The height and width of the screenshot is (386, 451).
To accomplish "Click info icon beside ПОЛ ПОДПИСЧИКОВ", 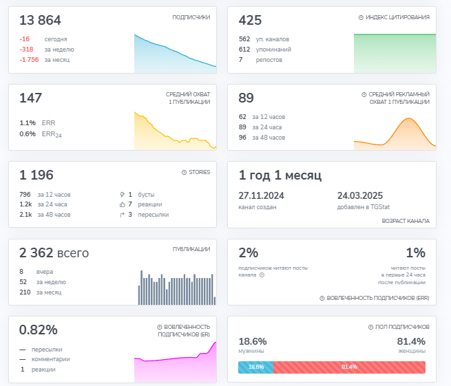I will point(372,327).
